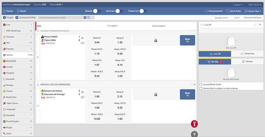Favorite the Pumas UNAM match star
Image resolution: width=265 pixels, height=137 pixels.
click(x=38, y=57)
